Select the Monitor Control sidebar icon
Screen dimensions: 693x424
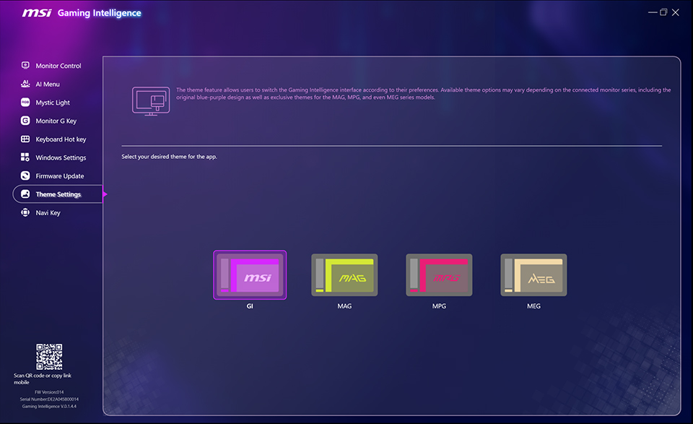[x=26, y=65]
